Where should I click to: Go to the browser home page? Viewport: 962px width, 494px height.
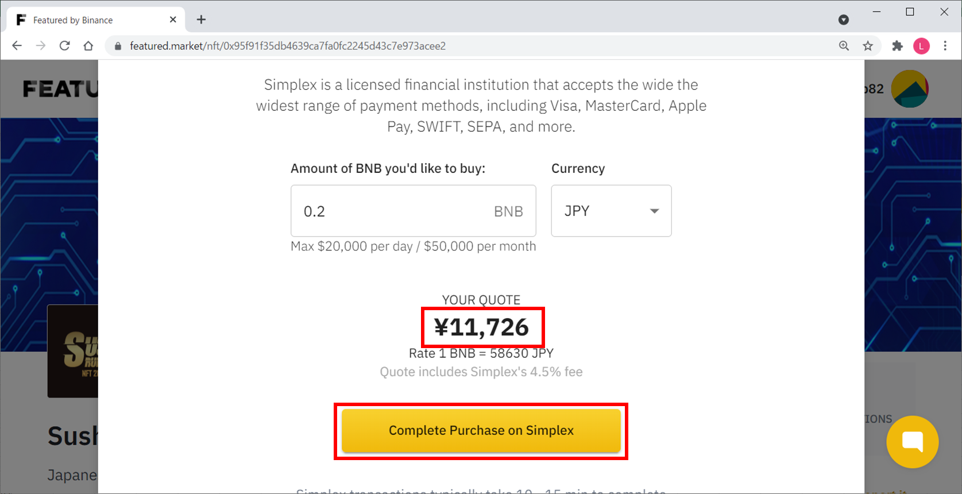[88, 46]
